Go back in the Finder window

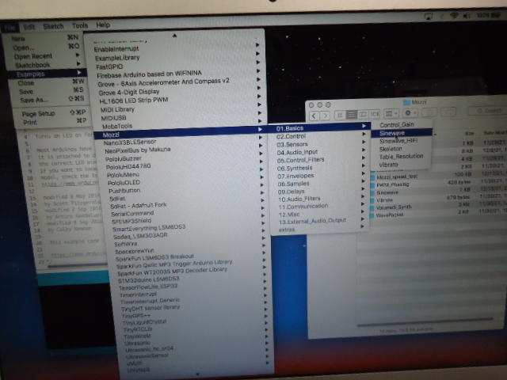point(314,115)
